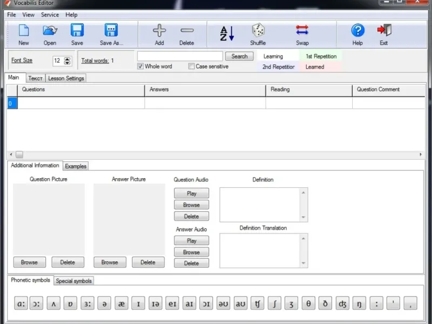The width and height of the screenshot is (432, 324).
Task: Open the File menu
Action: coord(11,15)
